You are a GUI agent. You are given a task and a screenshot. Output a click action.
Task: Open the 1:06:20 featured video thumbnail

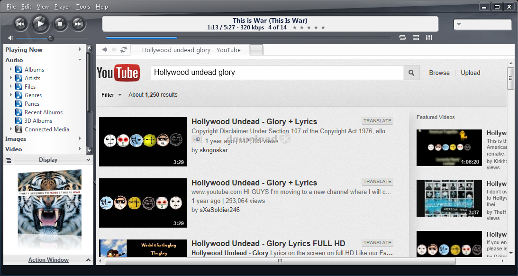pyautogui.click(x=449, y=148)
